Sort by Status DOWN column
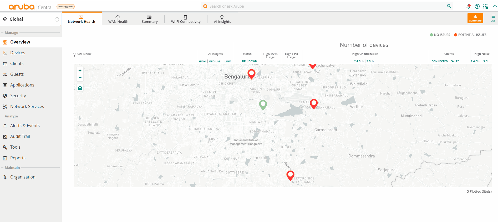This screenshot has height=222, width=498. (253, 61)
